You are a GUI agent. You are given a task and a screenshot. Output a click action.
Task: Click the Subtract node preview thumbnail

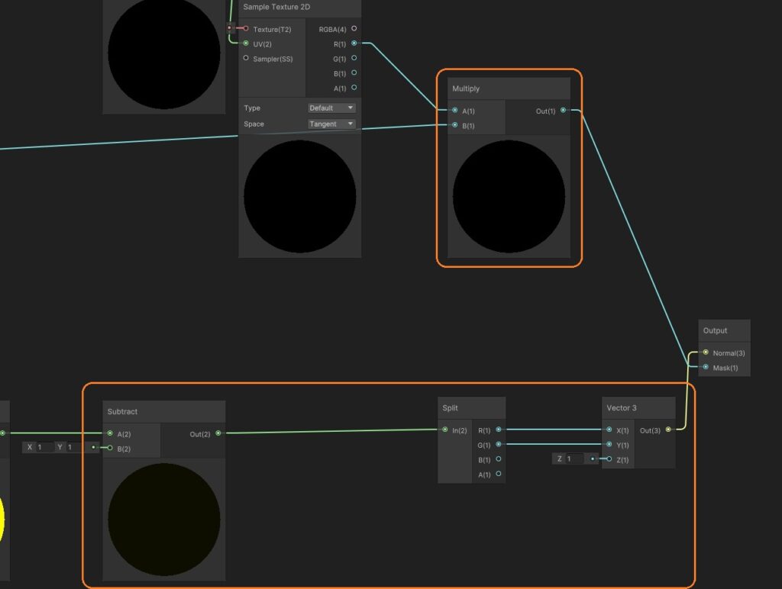pyautogui.click(x=164, y=520)
